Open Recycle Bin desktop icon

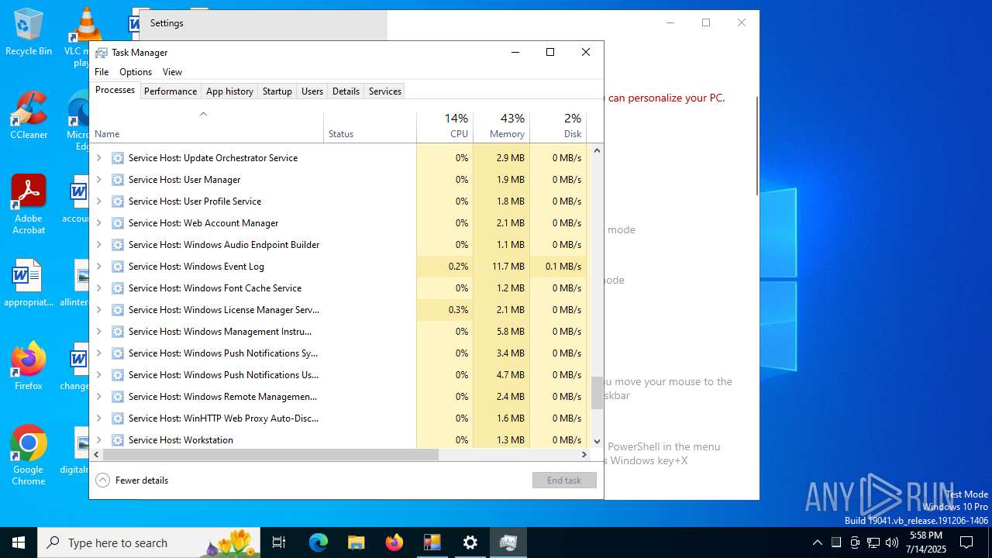click(x=29, y=33)
